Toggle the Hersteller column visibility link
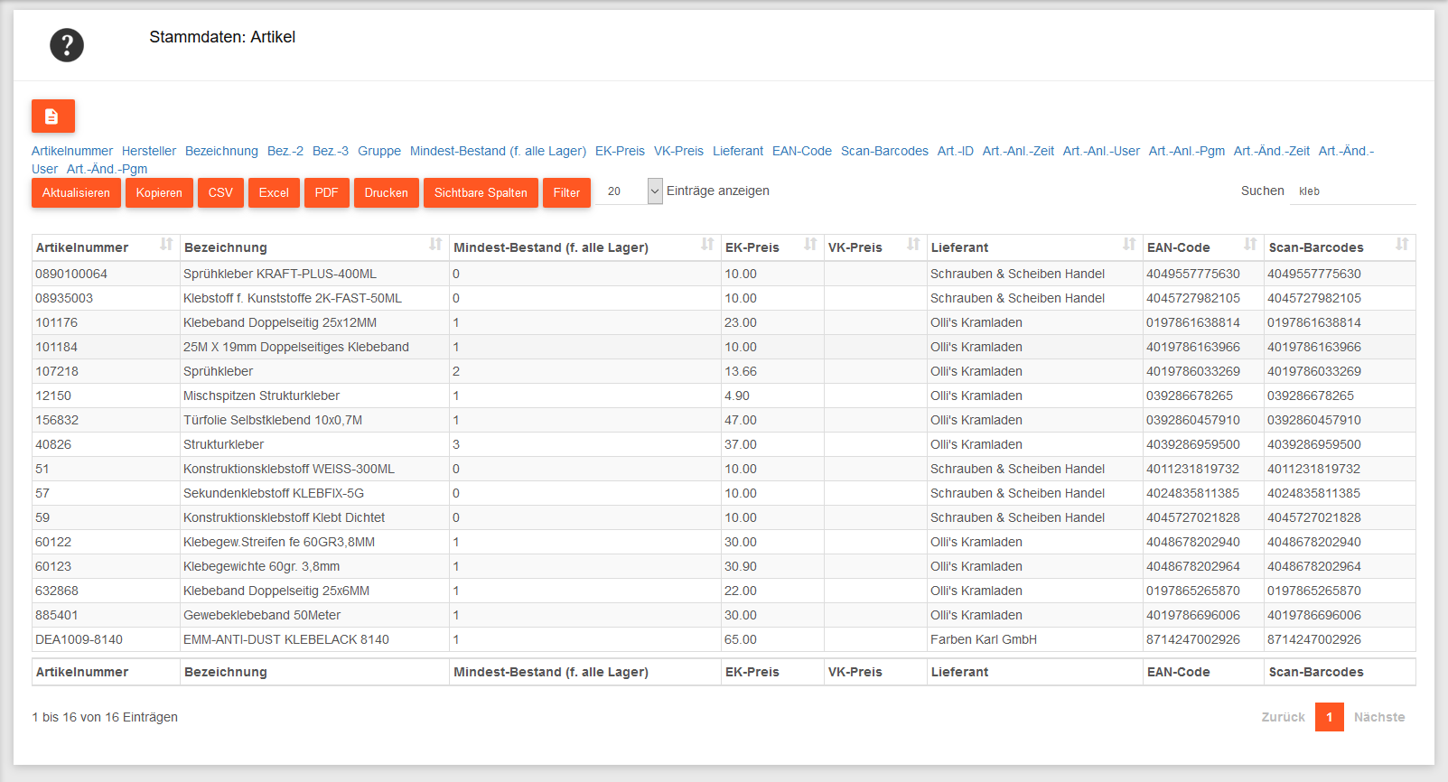The width and height of the screenshot is (1448, 782). point(149,151)
